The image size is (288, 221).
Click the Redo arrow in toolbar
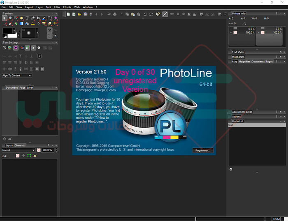[x=151, y=14]
